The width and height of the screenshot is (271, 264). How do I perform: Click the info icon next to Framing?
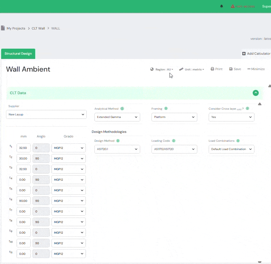tap(166, 109)
